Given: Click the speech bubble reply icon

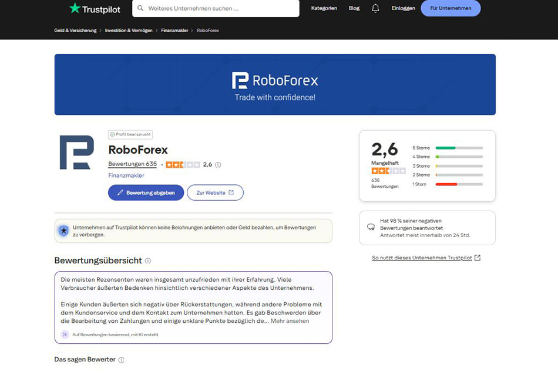Looking at the screenshot, I should coord(371,227).
